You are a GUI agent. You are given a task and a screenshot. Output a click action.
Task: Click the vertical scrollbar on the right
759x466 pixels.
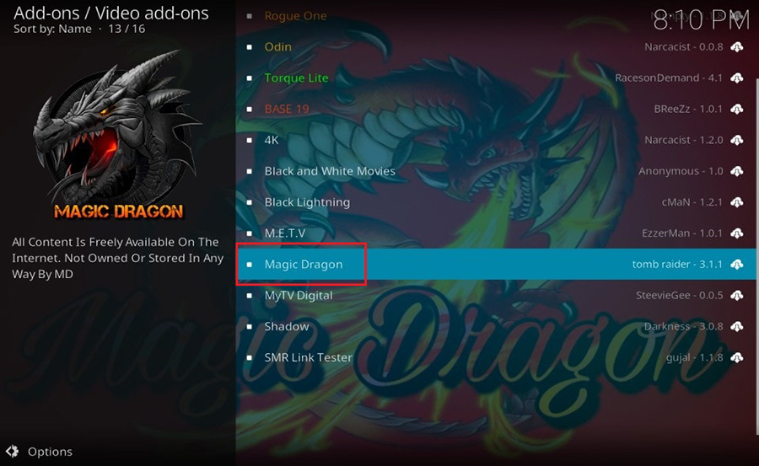[757, 256]
